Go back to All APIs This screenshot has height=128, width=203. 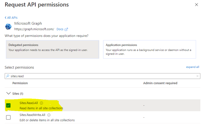point(12,18)
